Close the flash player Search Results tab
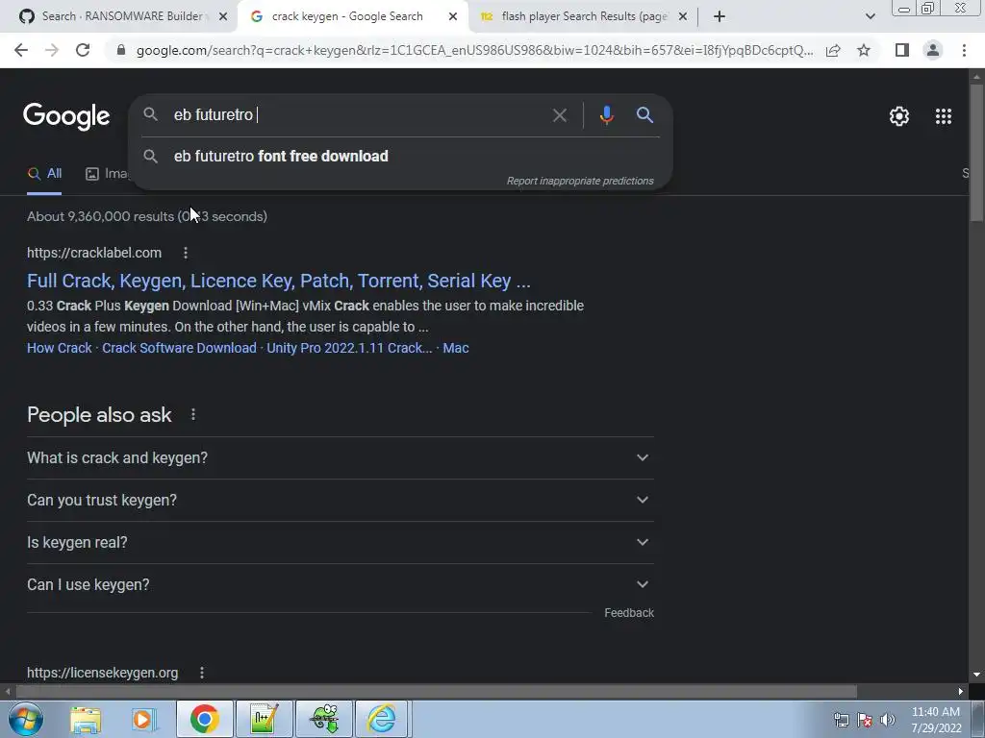985x738 pixels. tap(683, 17)
